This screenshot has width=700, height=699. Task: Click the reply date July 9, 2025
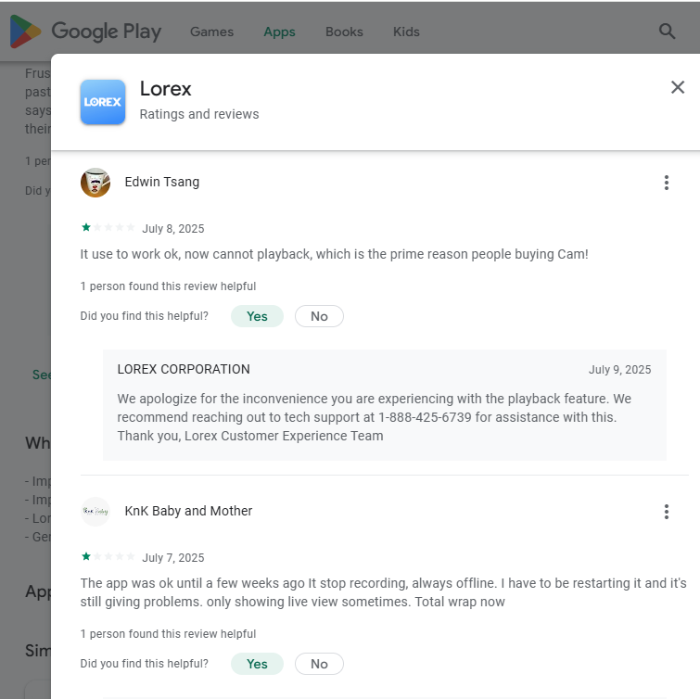(619, 370)
